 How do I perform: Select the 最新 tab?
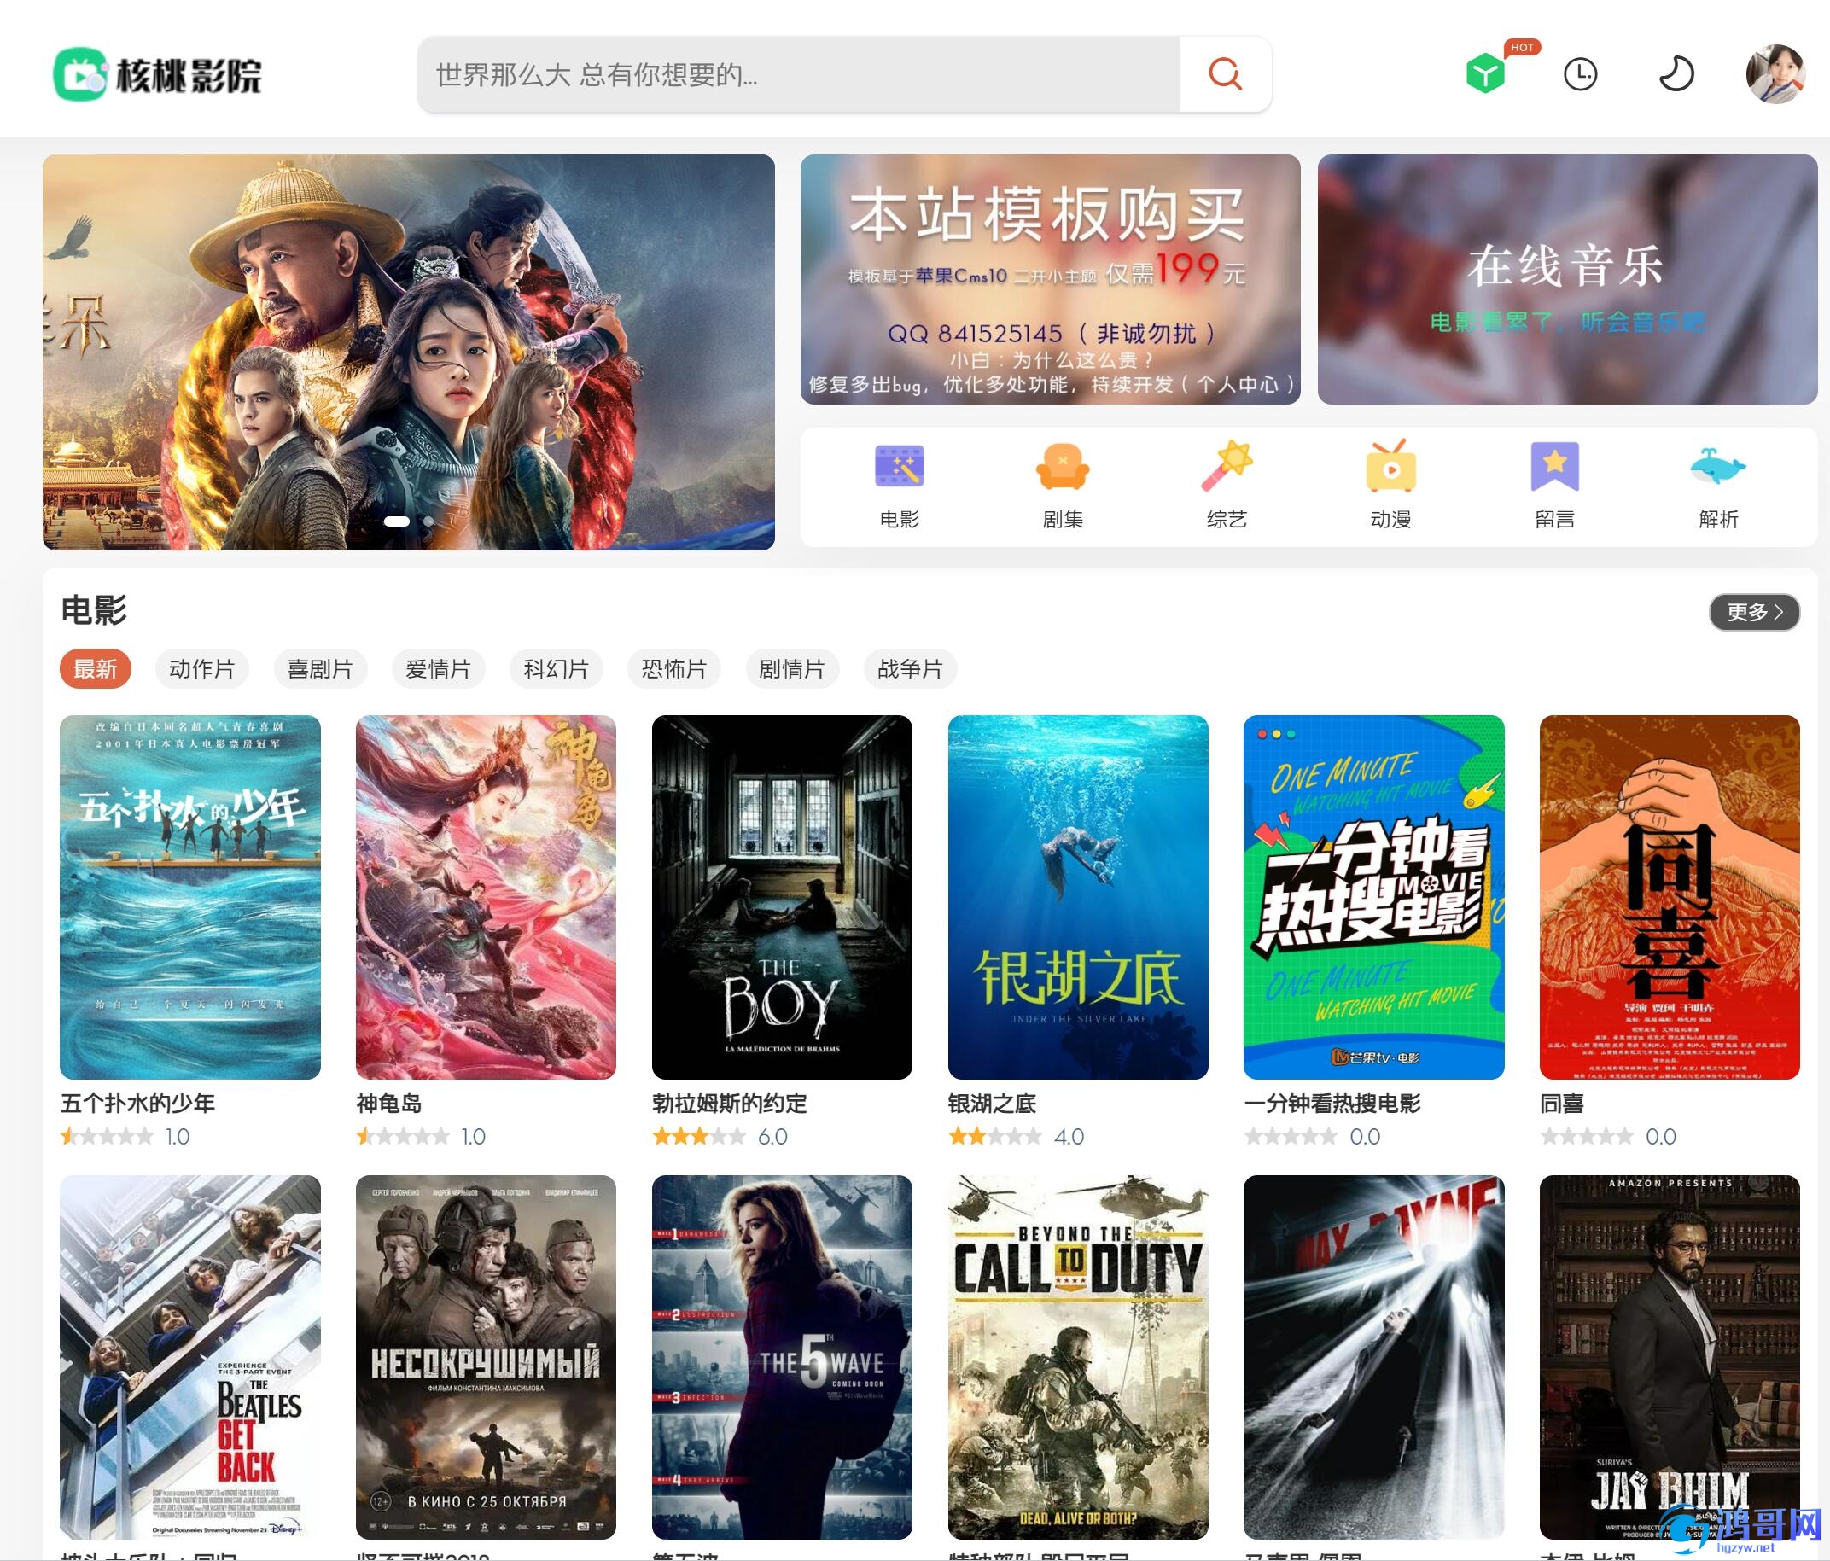96,669
